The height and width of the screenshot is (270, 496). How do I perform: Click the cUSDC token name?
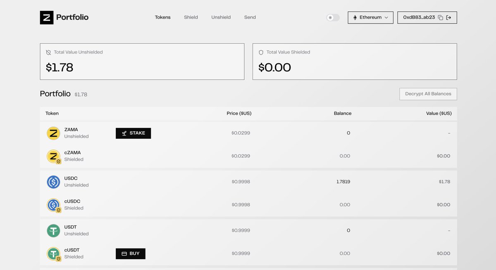click(x=72, y=201)
